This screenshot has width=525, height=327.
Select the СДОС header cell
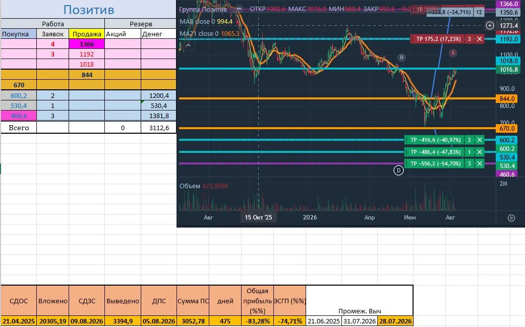pyautogui.click(x=19, y=301)
